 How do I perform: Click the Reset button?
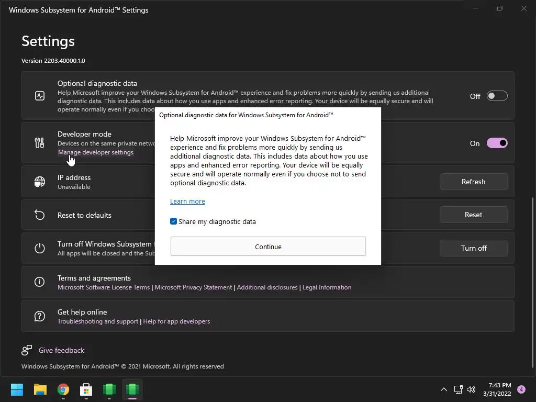pyautogui.click(x=473, y=215)
